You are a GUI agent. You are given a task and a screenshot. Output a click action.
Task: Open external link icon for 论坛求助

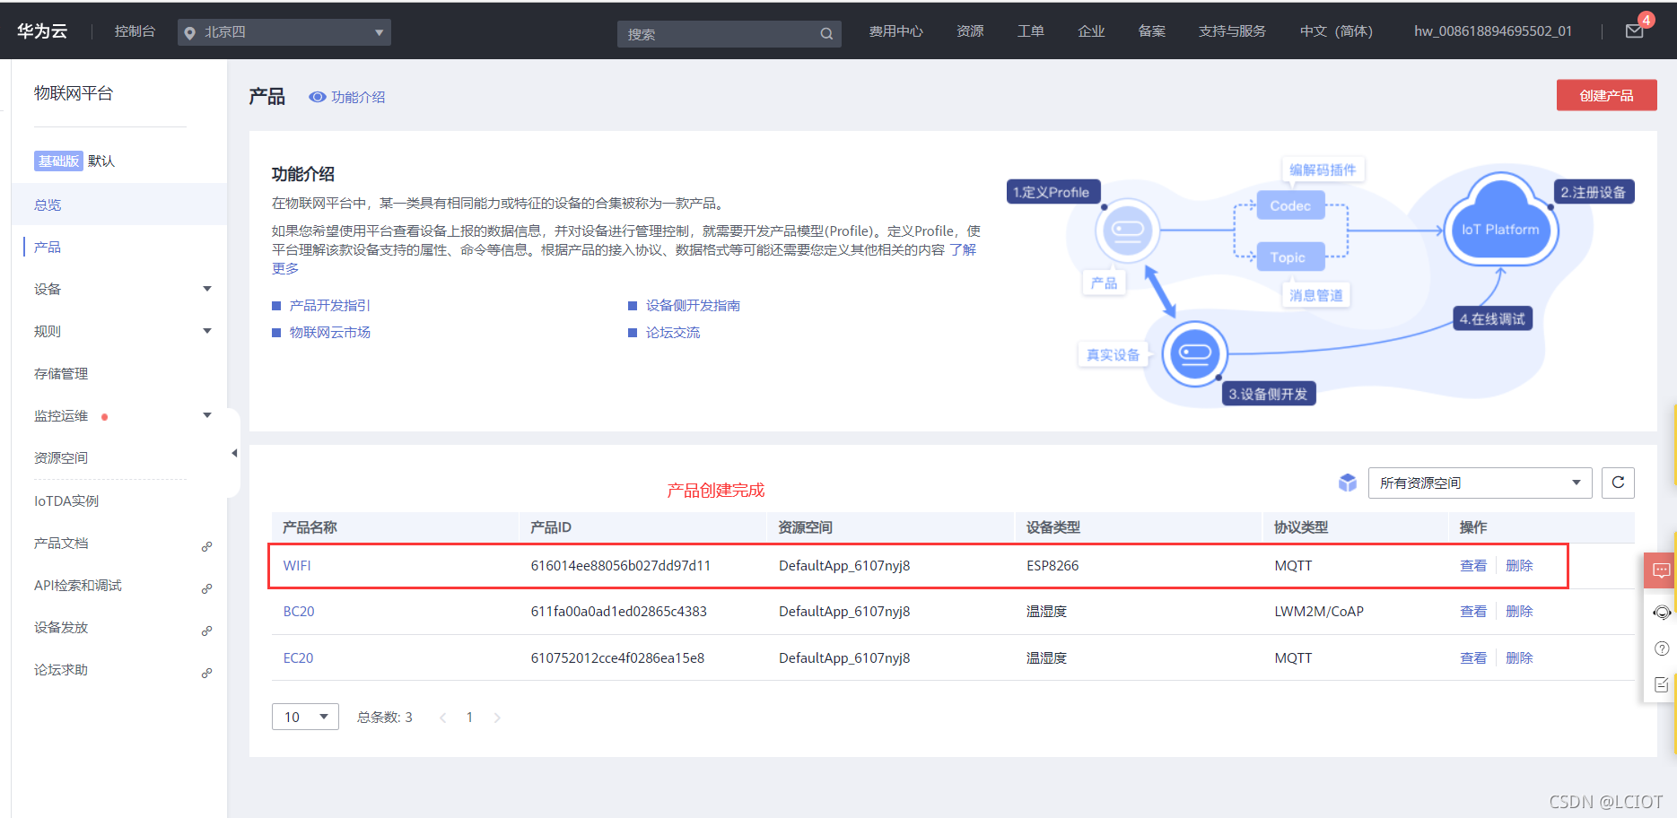(x=206, y=673)
